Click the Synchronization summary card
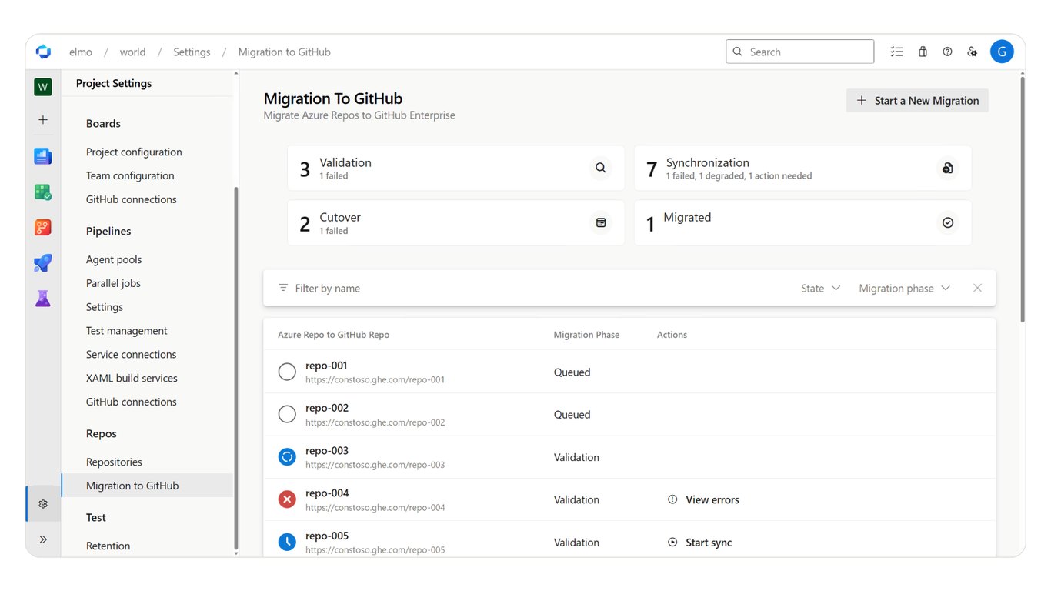The height and width of the screenshot is (591, 1051). coord(802,168)
